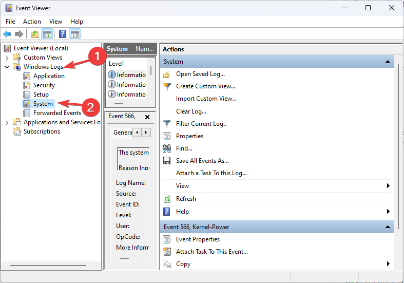The width and height of the screenshot is (404, 283).
Task: Click the Help icon in Actions pane
Action: [x=167, y=212]
